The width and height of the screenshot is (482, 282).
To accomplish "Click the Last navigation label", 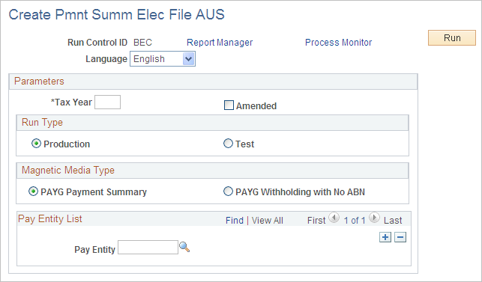I will (x=393, y=221).
